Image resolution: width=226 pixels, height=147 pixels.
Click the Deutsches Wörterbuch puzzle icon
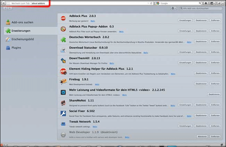pos(63,40)
